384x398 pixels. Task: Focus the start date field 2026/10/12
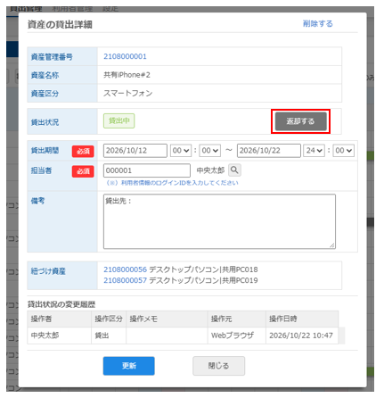[135, 151]
